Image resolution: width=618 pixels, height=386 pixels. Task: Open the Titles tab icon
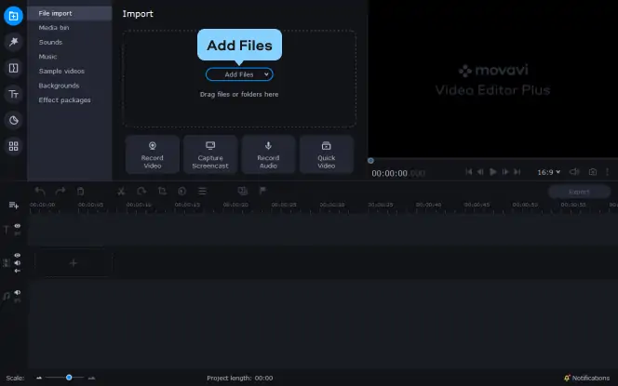[x=13, y=94]
